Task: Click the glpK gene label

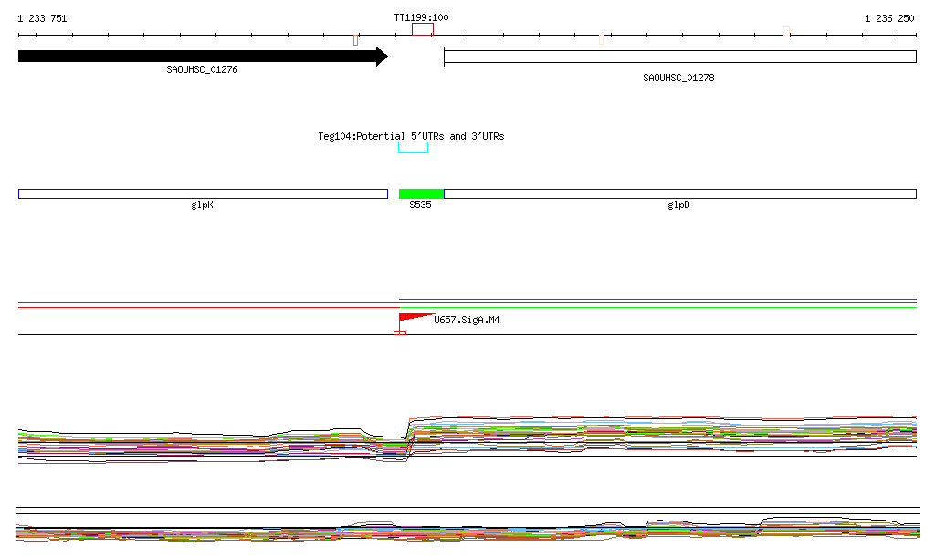Action: 203,205
